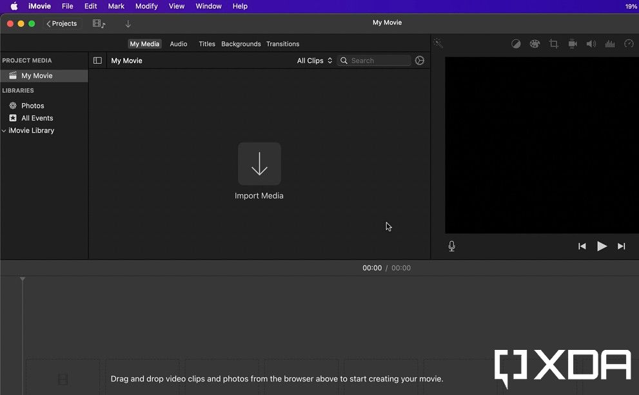This screenshot has height=395, width=639.
Task: Open the Noise Reduction and Equalizer controls
Action: (x=609, y=43)
